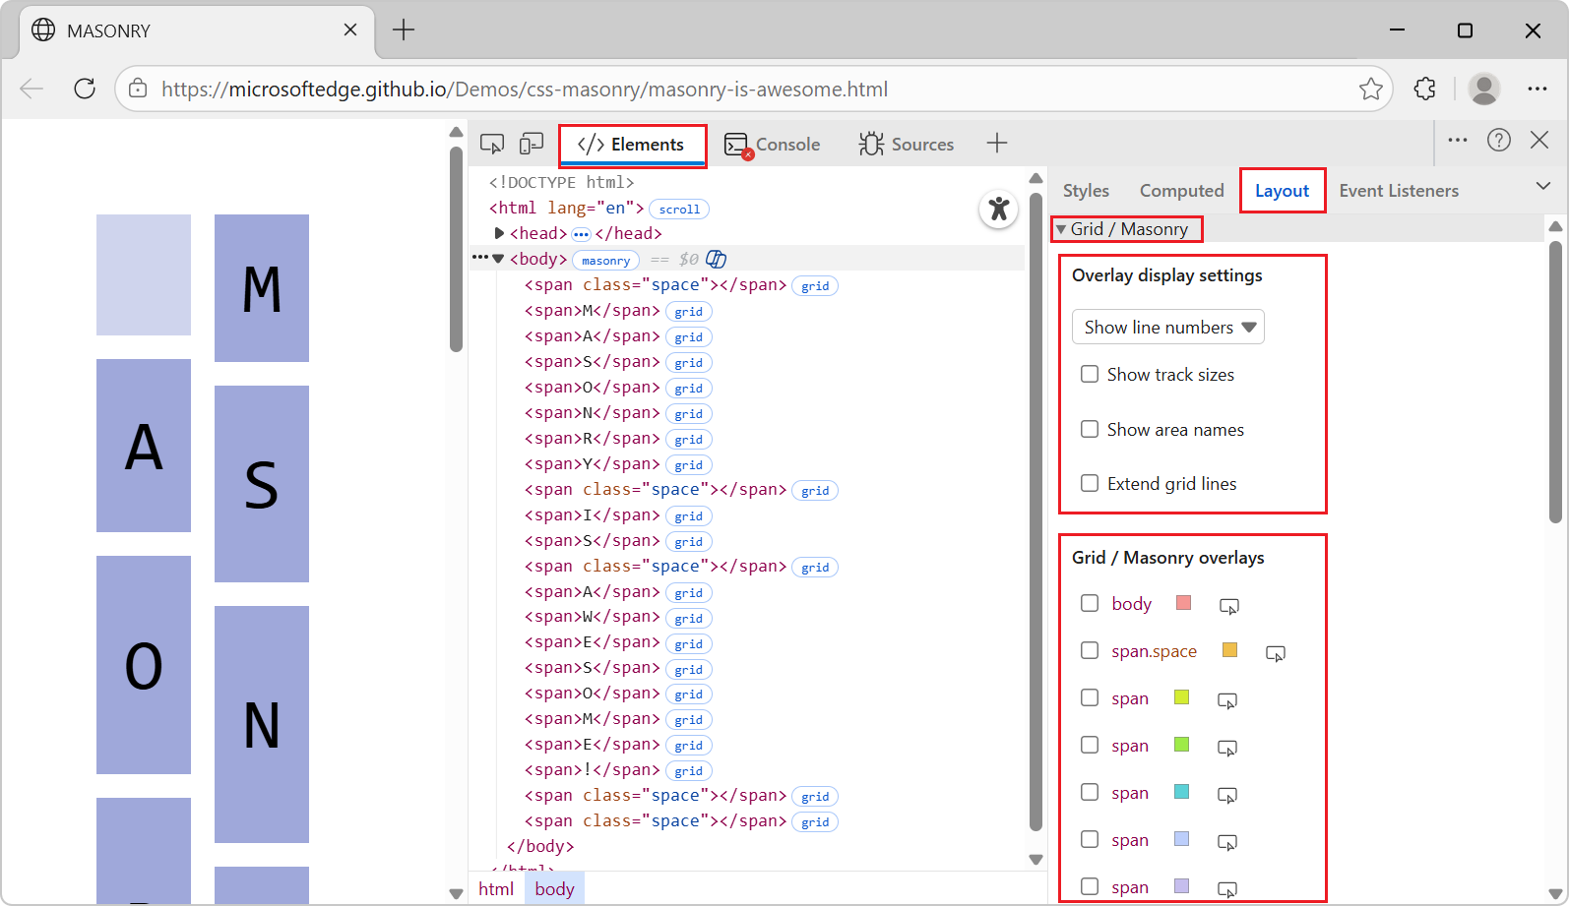Select html in the breadcrumb bar
Screen dimensions: 1569x906
pos(496,888)
